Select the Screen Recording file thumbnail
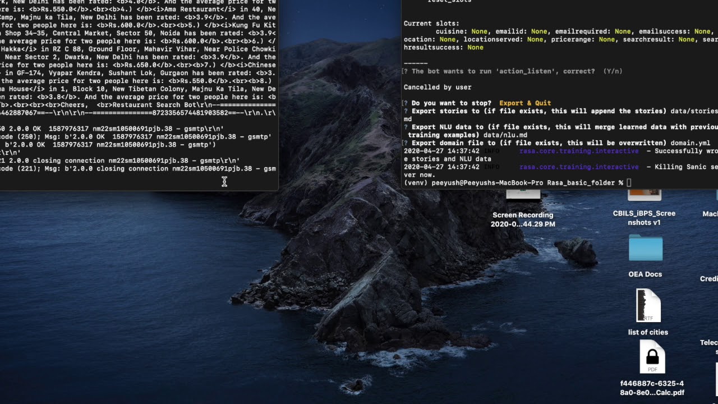 pos(523,195)
